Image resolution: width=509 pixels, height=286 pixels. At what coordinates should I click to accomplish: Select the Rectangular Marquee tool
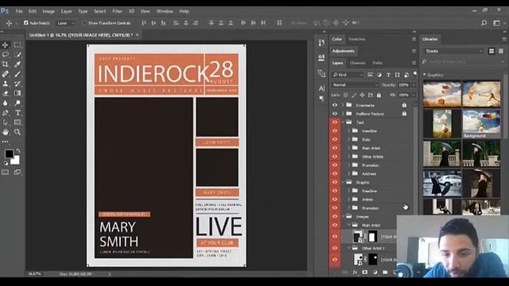click(x=17, y=44)
